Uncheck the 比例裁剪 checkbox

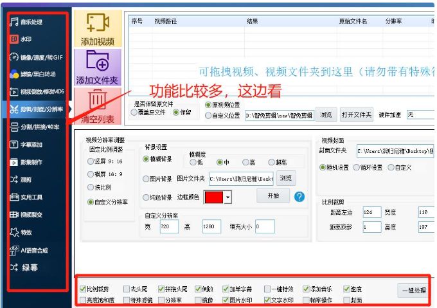pyautogui.click(x=82, y=289)
